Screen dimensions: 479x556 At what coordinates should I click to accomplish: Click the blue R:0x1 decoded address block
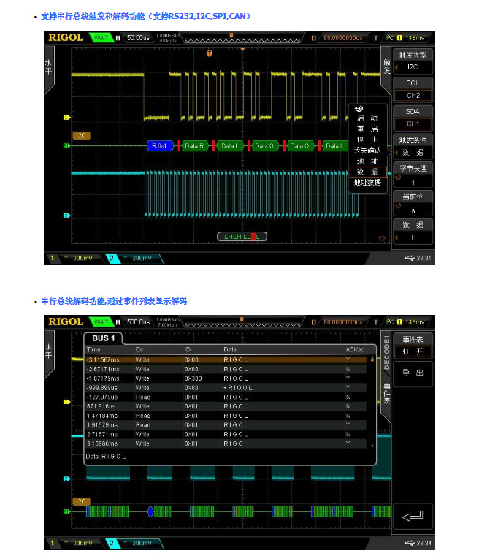click(160, 146)
